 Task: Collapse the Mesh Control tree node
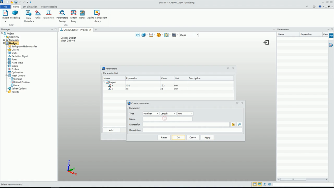tap(6, 75)
